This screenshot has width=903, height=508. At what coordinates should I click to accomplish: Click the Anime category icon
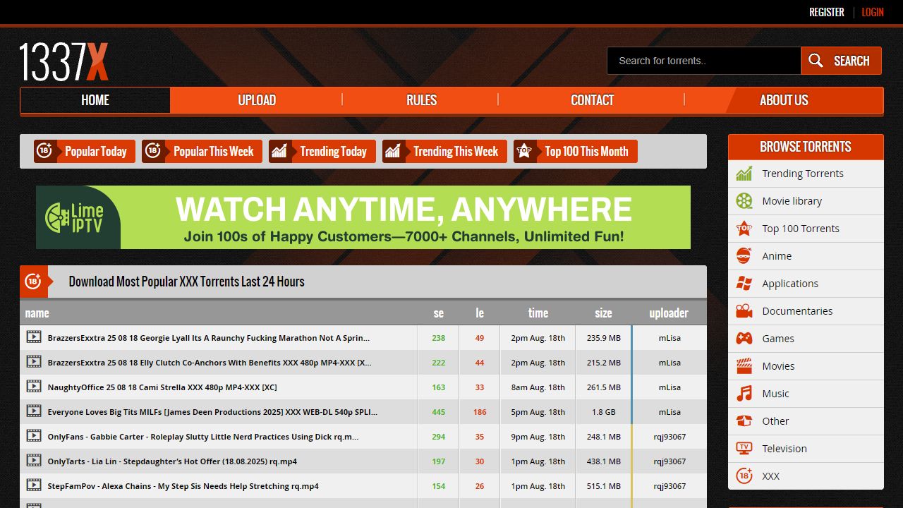tap(744, 256)
